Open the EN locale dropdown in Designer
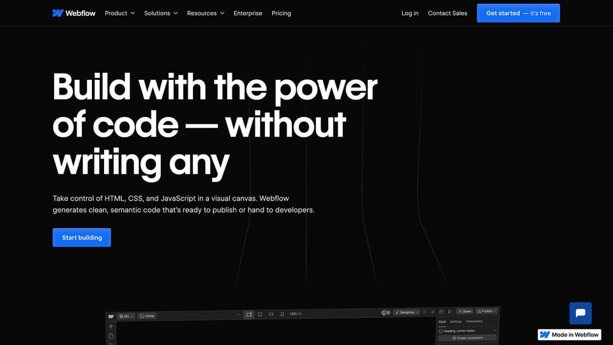 tap(126, 316)
